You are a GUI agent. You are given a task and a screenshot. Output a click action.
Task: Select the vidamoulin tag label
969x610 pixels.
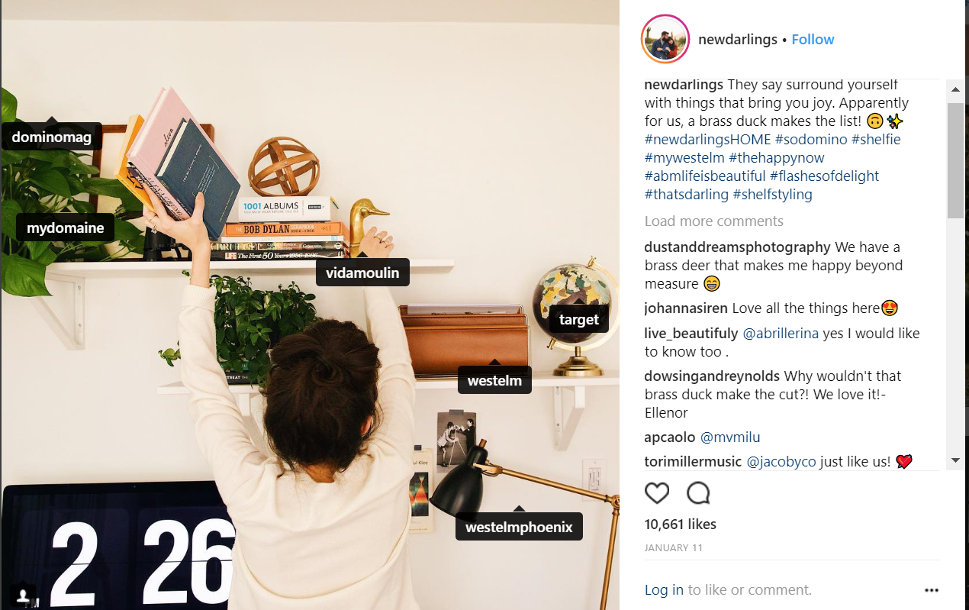362,273
